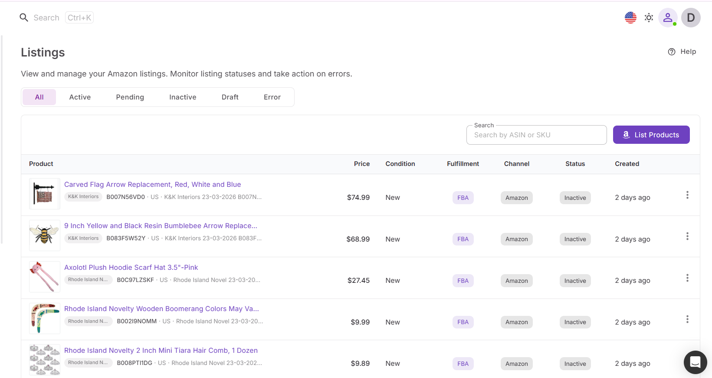
Task: Select the Error tab
Action: point(272,97)
